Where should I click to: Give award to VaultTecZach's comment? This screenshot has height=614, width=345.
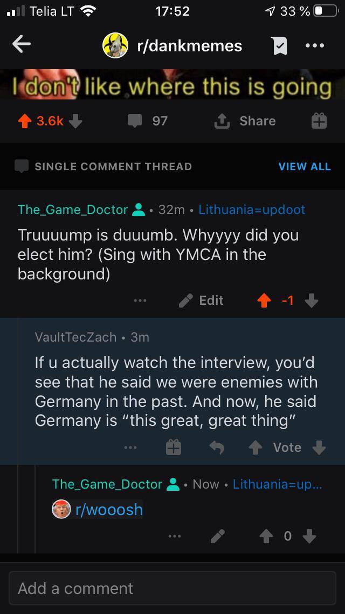click(x=174, y=447)
